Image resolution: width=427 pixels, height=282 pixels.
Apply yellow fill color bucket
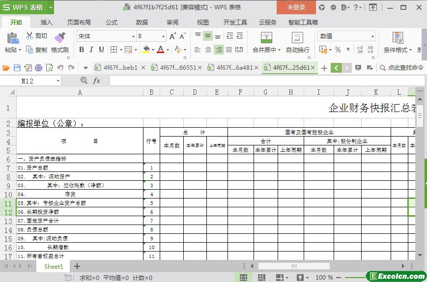146,50
